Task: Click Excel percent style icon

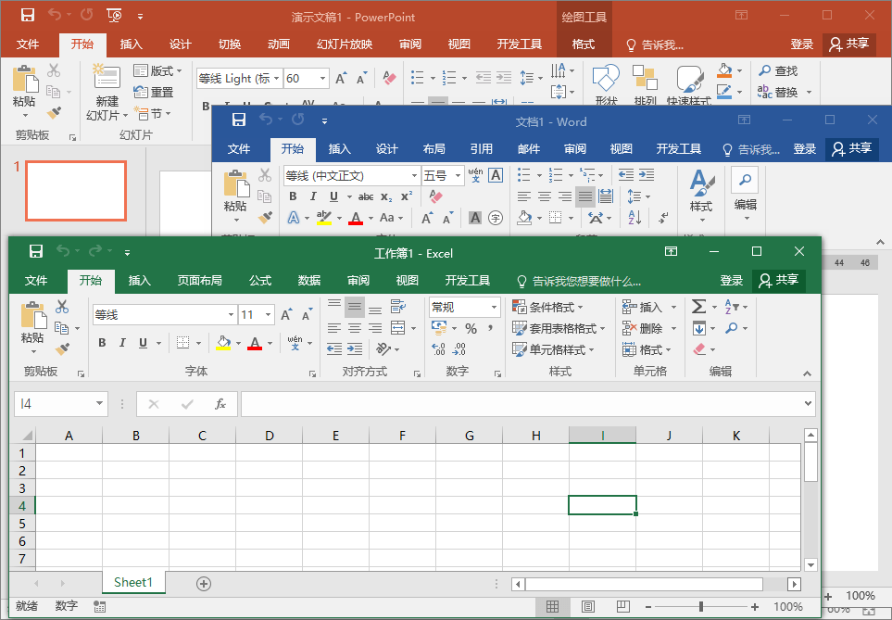Action: (x=471, y=328)
